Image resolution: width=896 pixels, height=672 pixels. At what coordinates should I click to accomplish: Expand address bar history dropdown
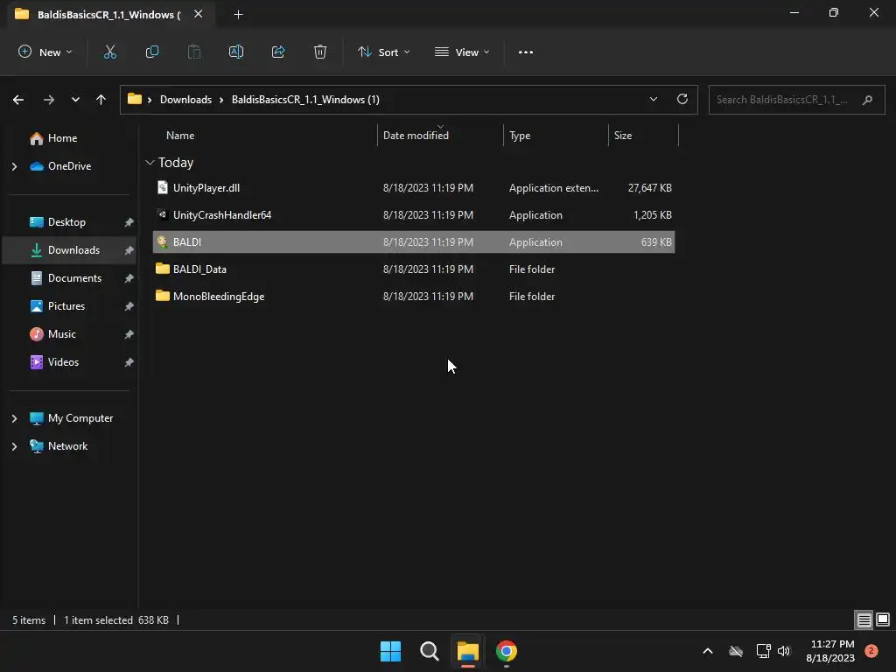653,100
